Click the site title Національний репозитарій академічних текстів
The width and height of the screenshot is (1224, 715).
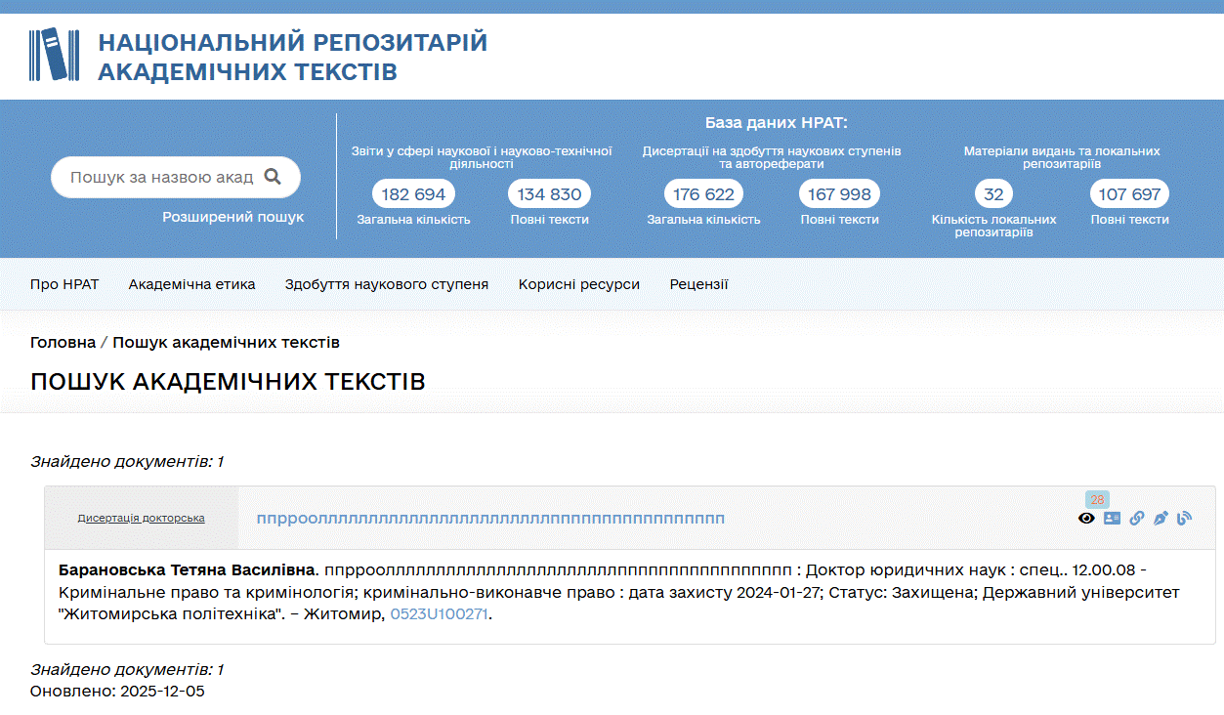coord(292,57)
